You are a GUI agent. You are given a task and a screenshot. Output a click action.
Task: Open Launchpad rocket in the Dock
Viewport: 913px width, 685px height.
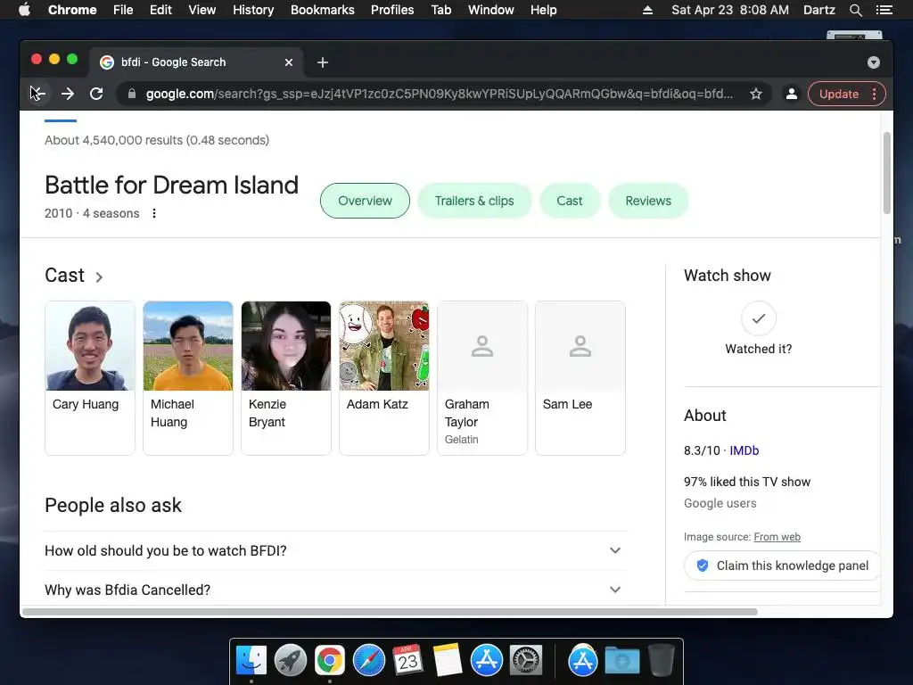click(291, 661)
